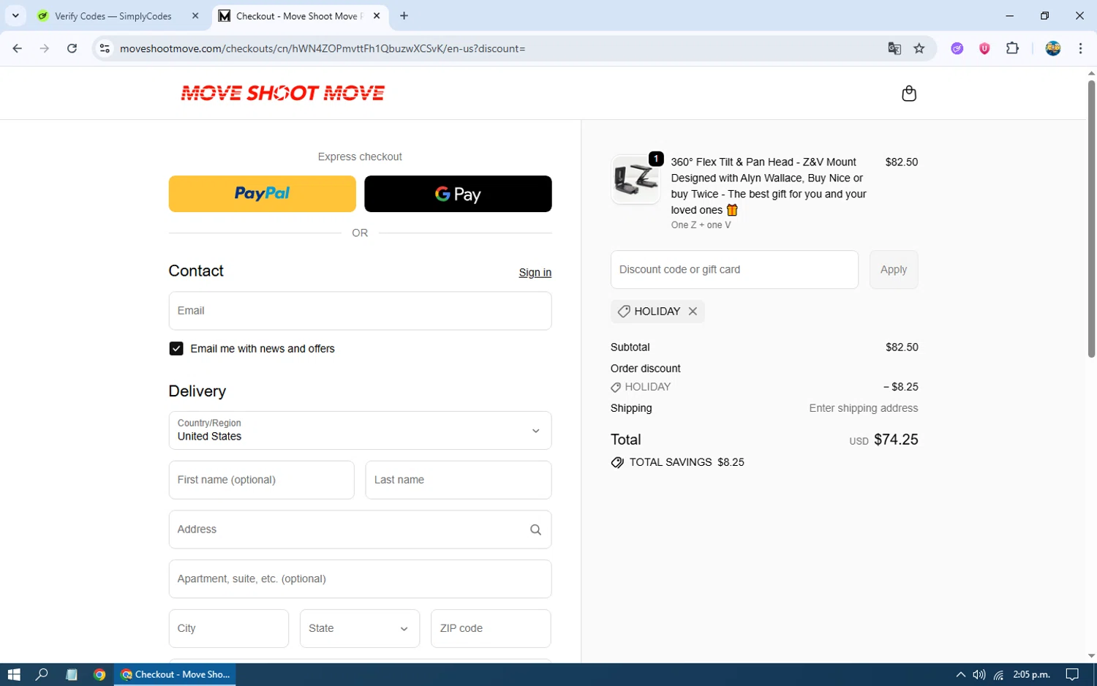Open the Chrome three-dot menu
Viewport: 1097px width, 686px height.
click(1080, 48)
